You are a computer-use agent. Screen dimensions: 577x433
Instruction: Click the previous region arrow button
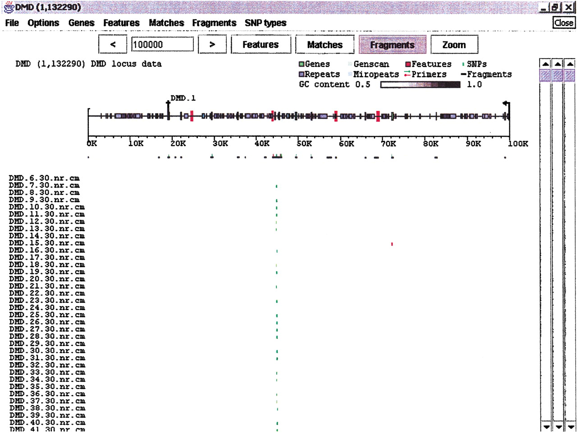pos(113,45)
